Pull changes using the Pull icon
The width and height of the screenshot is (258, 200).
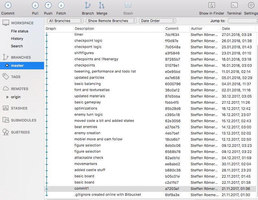click(35, 5)
